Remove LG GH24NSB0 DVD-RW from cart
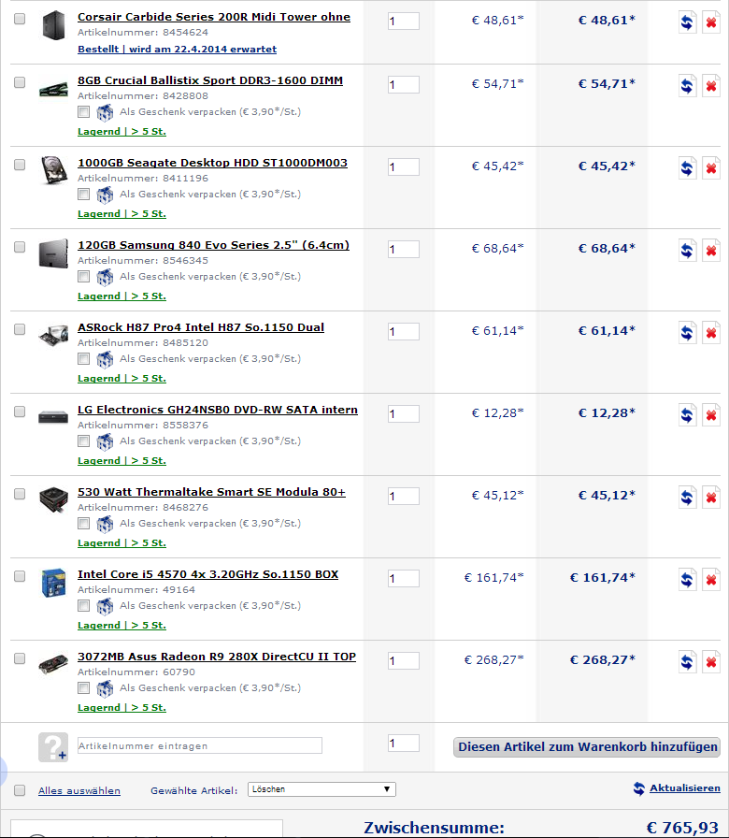 point(711,415)
